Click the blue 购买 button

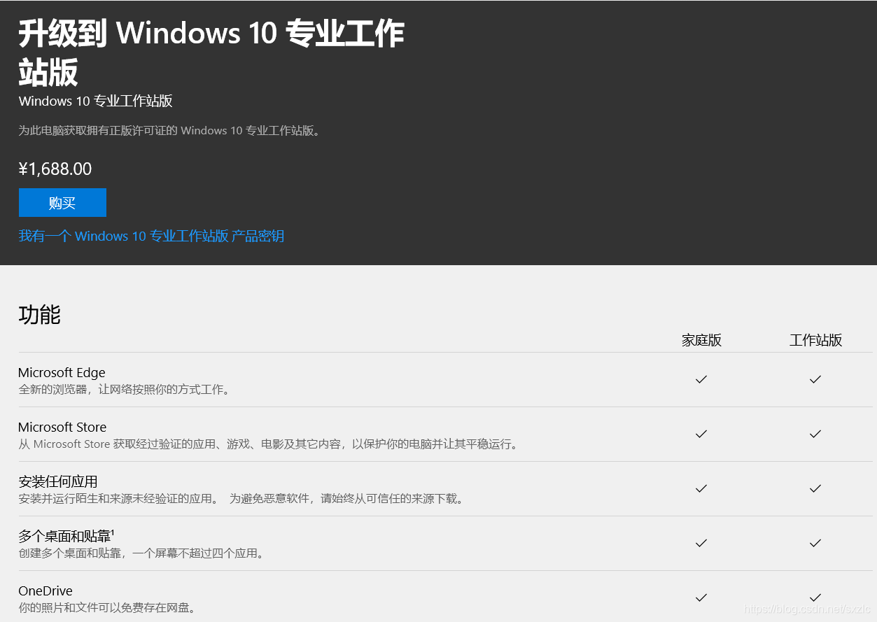62,203
